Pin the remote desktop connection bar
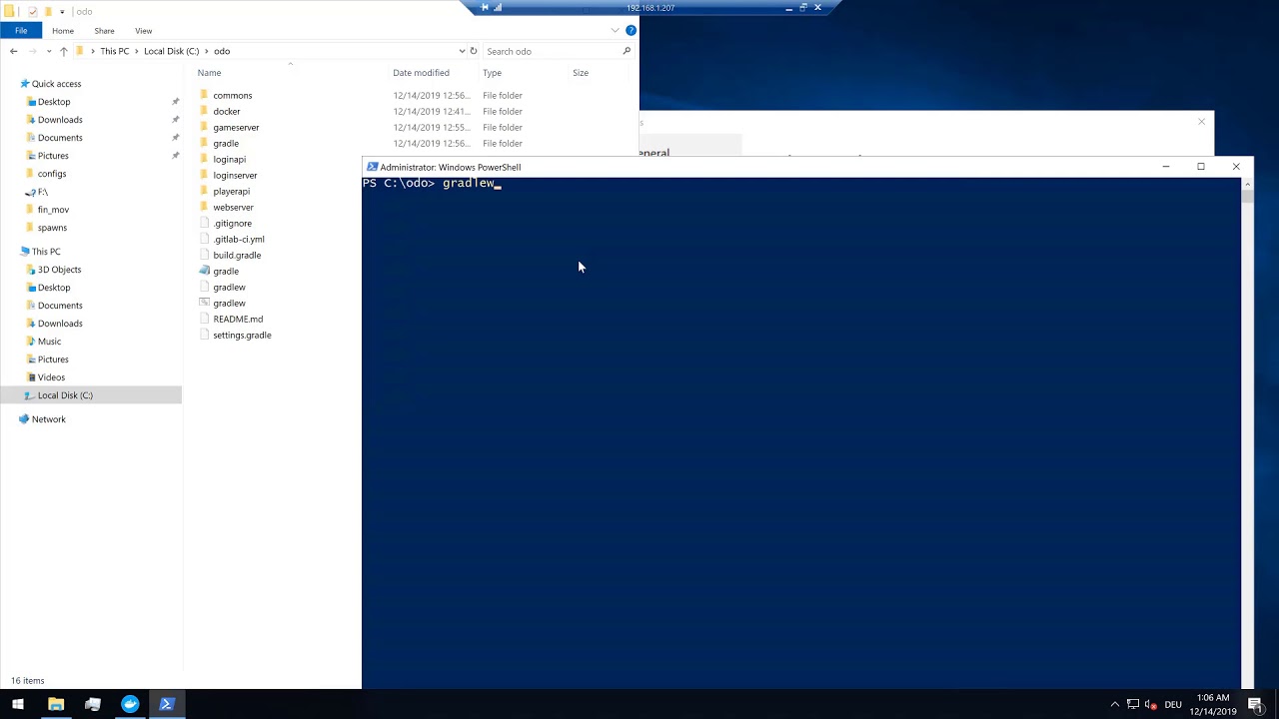The height and width of the screenshot is (719, 1279). pos(485,8)
